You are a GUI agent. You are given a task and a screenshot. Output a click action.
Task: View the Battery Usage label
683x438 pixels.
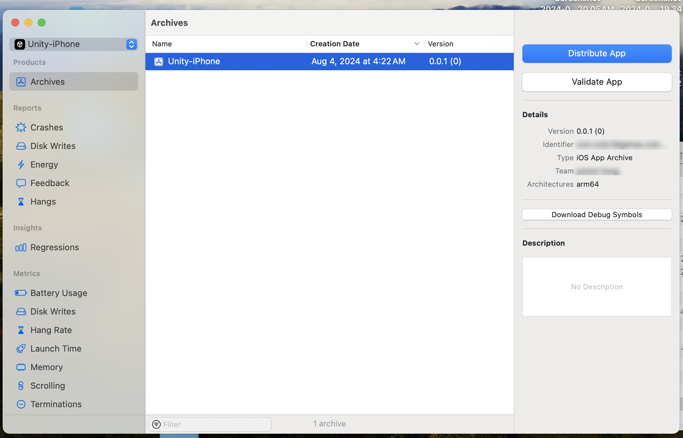tap(59, 293)
